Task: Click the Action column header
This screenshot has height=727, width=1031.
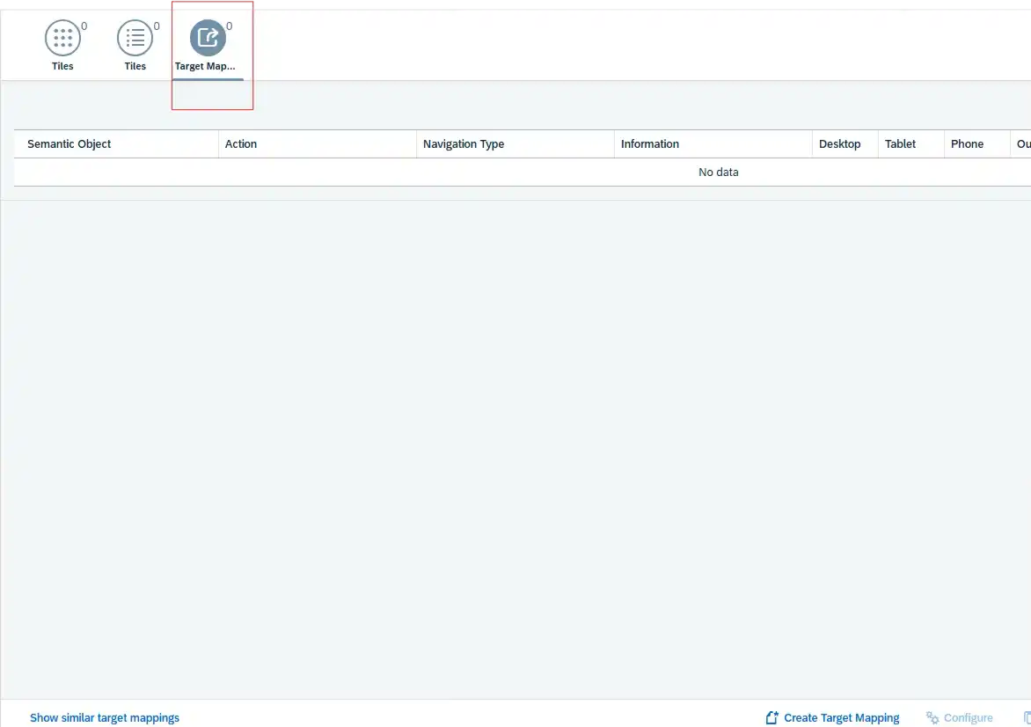Action: 241,144
